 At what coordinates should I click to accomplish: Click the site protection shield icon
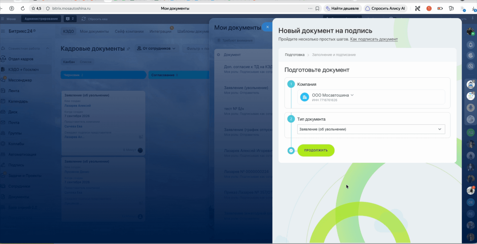[x=48, y=8]
